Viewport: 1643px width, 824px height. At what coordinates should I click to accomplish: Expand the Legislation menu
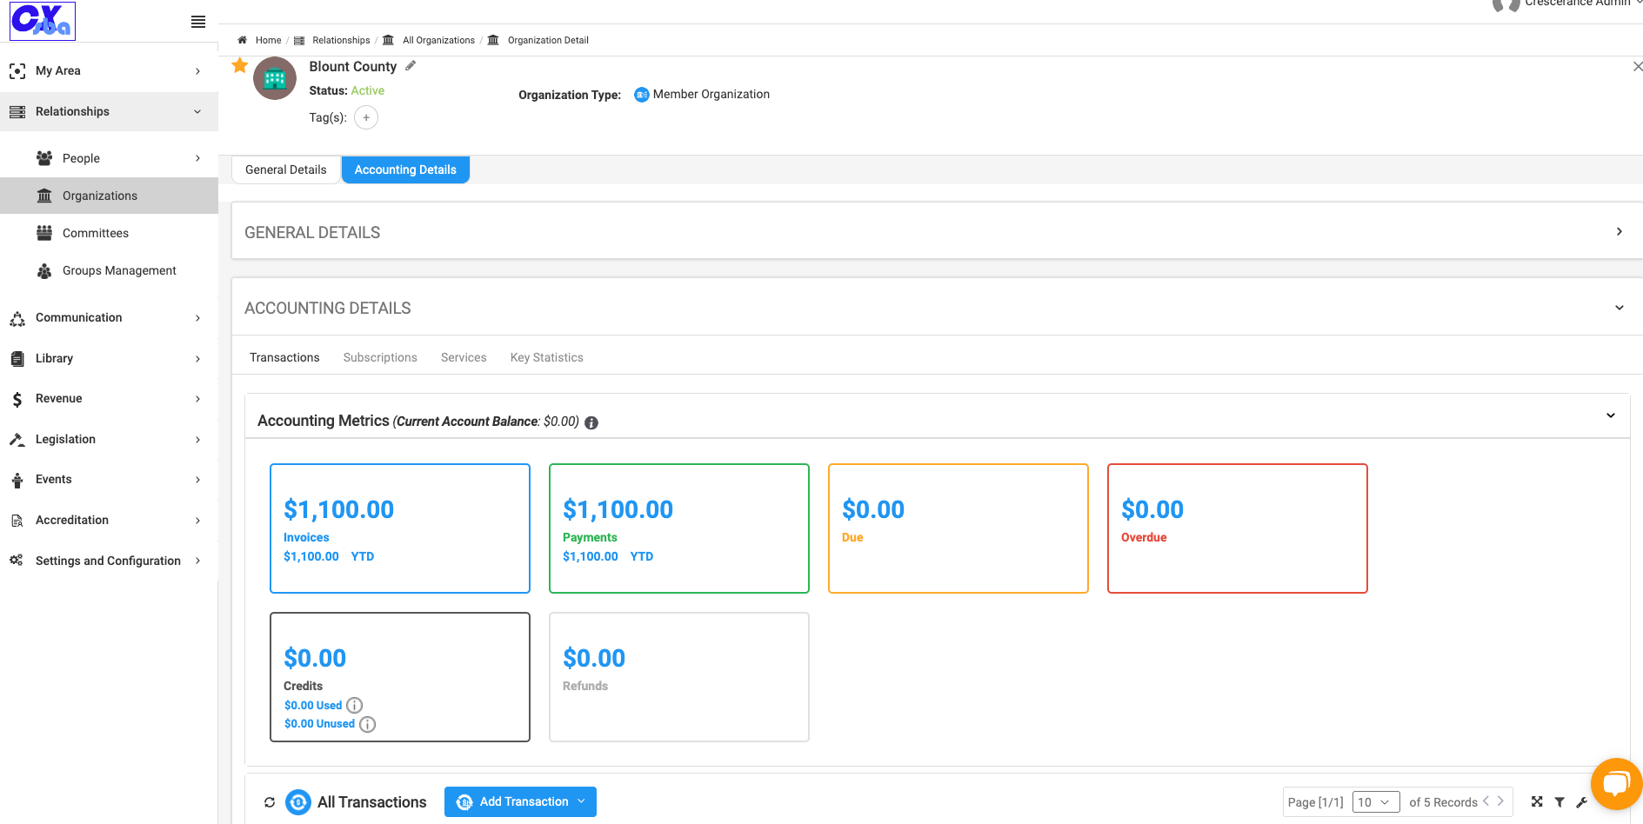[197, 440]
